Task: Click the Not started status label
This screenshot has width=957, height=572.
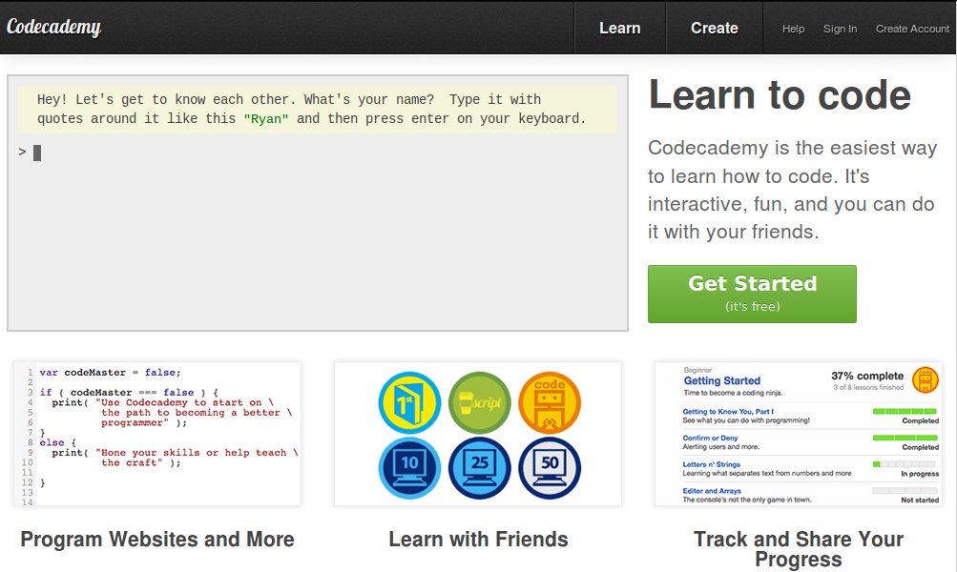Action: (920, 500)
